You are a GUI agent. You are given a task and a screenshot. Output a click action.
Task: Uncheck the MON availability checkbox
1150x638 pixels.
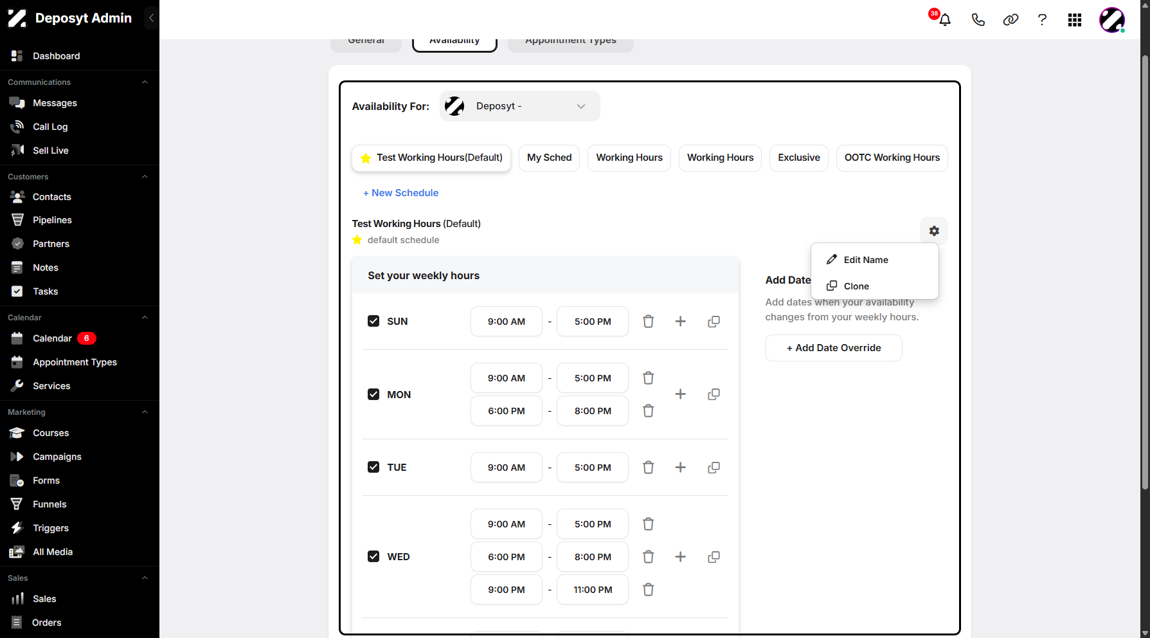[x=373, y=394]
